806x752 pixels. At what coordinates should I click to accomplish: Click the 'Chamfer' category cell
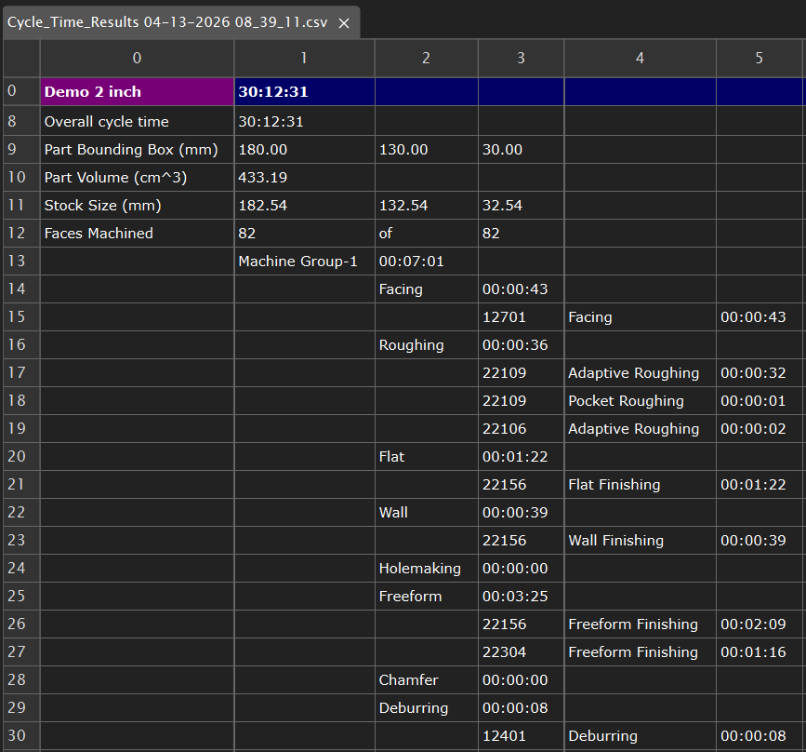(426, 680)
